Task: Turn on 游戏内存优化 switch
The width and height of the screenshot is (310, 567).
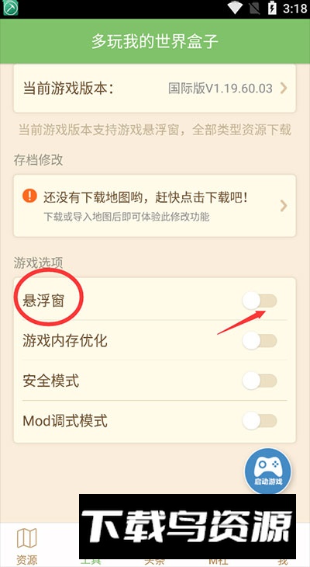Action: coord(260,341)
